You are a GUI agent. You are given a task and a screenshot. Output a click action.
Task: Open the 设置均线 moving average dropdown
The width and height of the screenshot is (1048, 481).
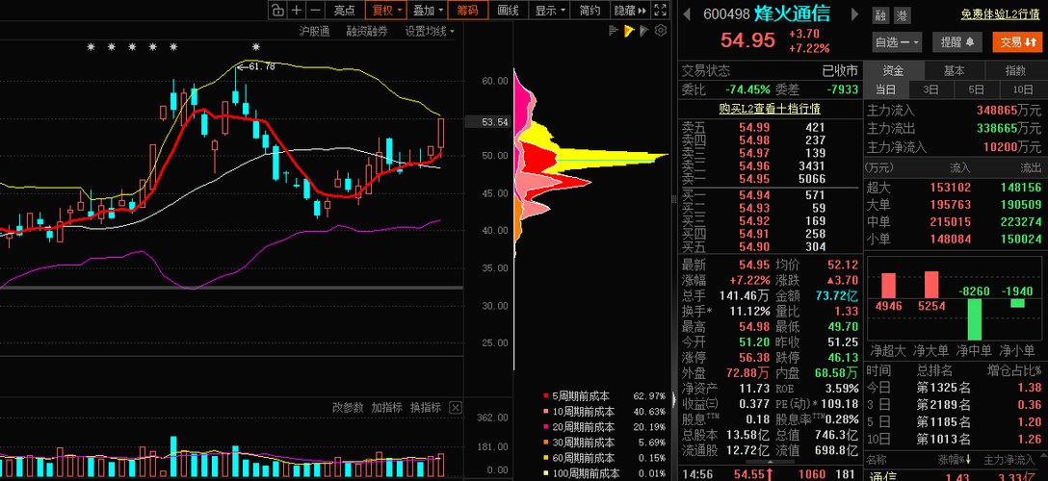click(x=430, y=31)
